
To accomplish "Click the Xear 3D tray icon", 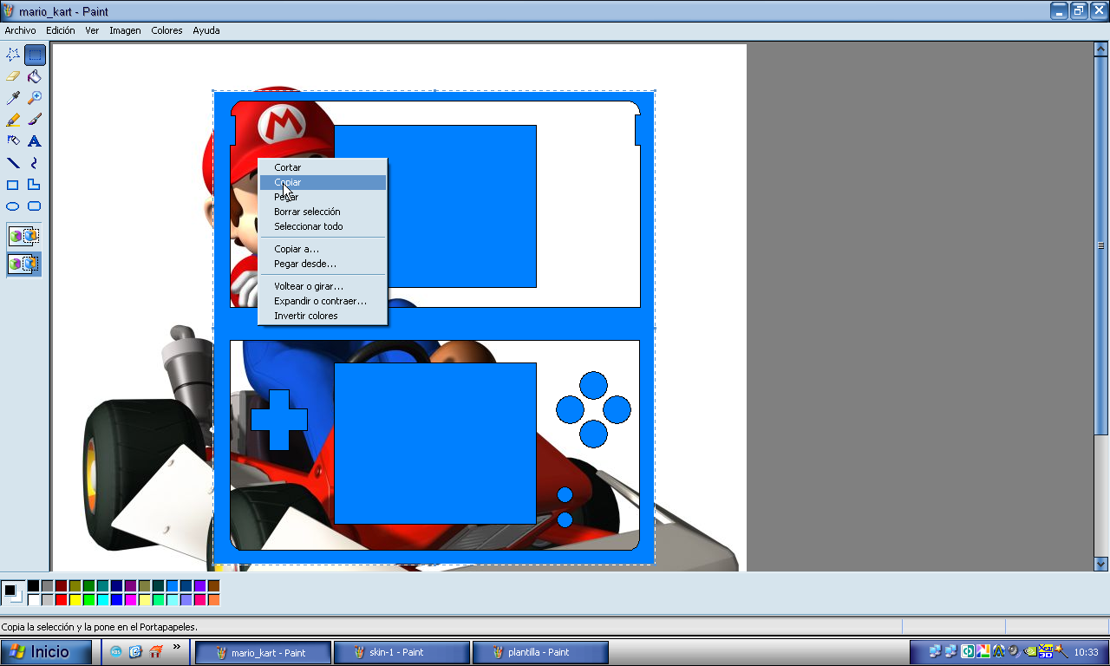I will [1045, 651].
